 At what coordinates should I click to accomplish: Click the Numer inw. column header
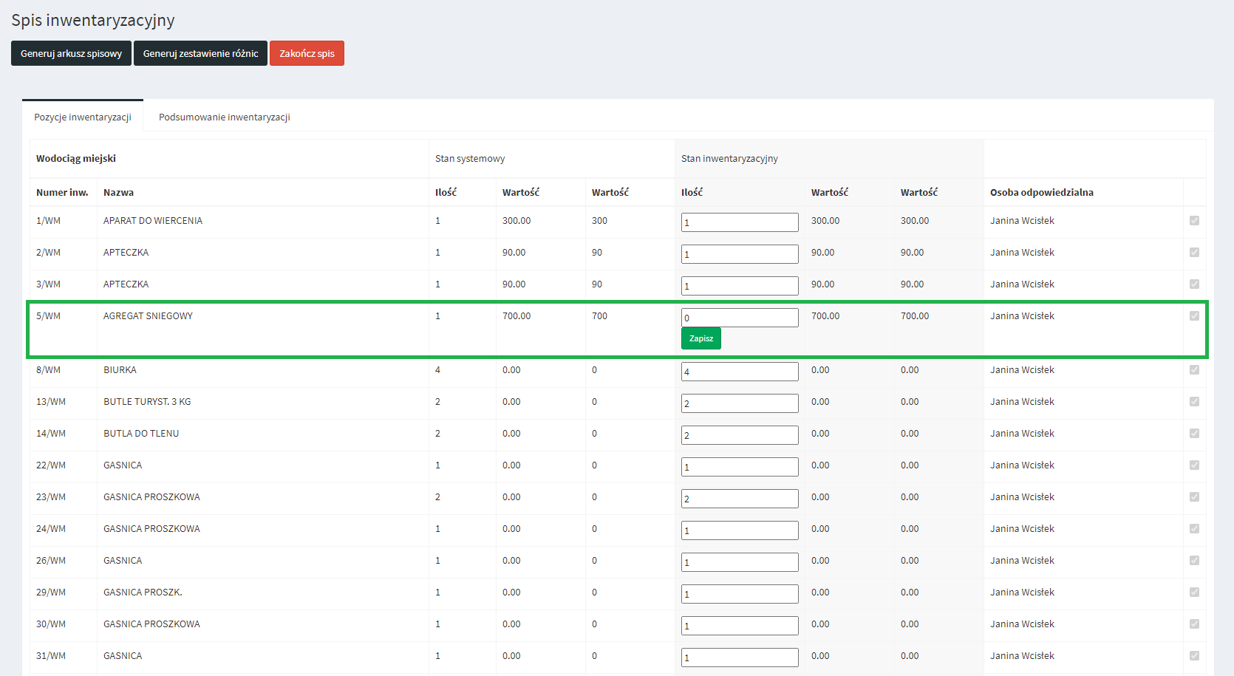[x=62, y=192]
